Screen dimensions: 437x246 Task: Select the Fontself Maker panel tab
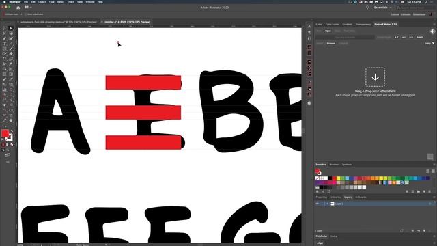pyautogui.click(x=385, y=25)
